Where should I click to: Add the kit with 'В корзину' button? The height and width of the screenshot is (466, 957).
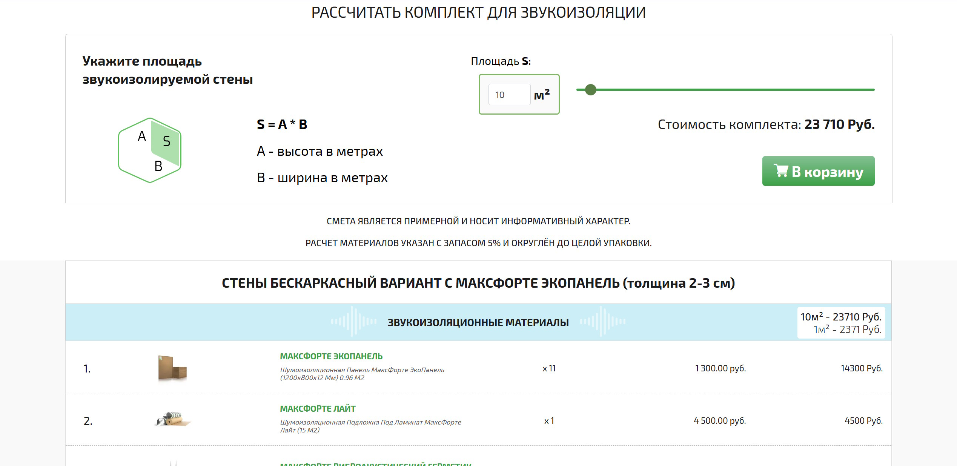[818, 171]
